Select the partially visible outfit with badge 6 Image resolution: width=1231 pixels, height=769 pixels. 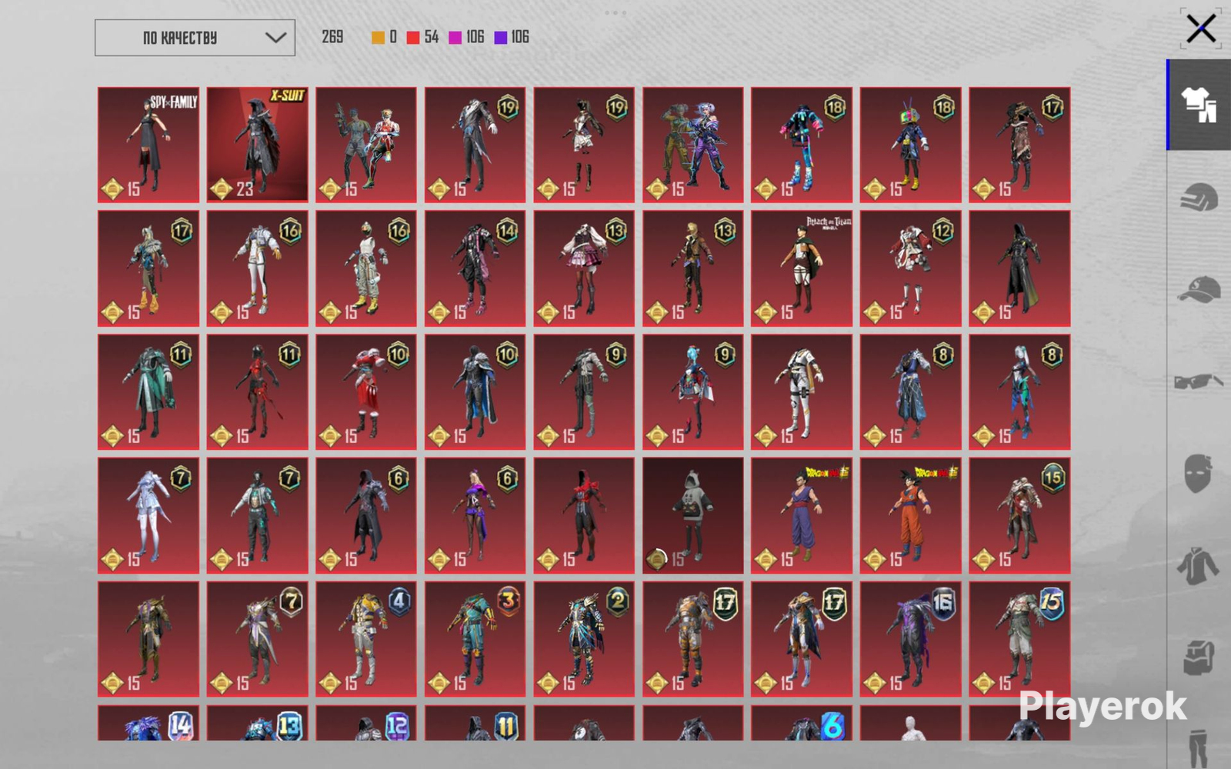(x=802, y=723)
